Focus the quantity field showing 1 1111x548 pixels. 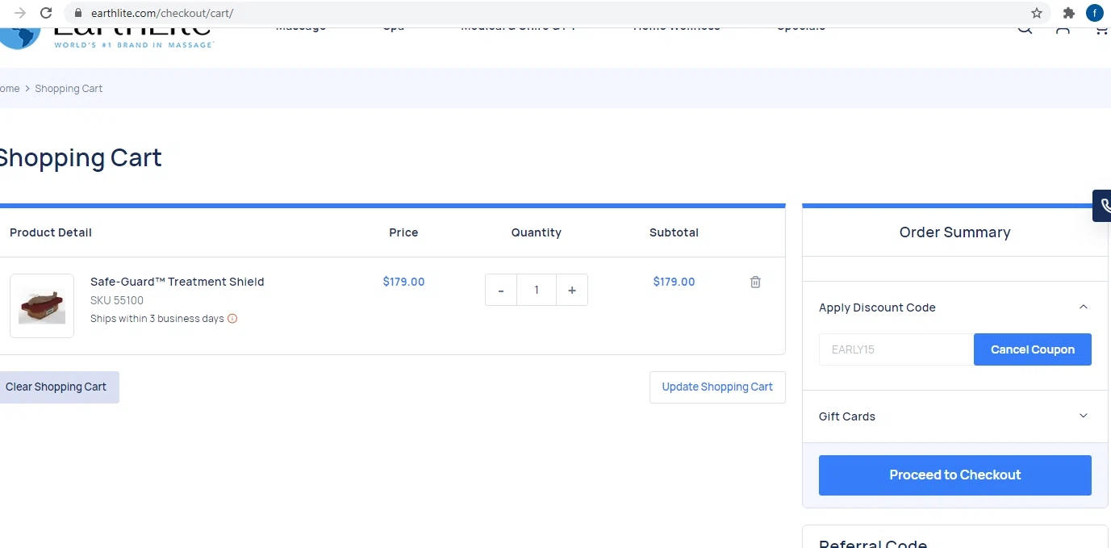537,290
